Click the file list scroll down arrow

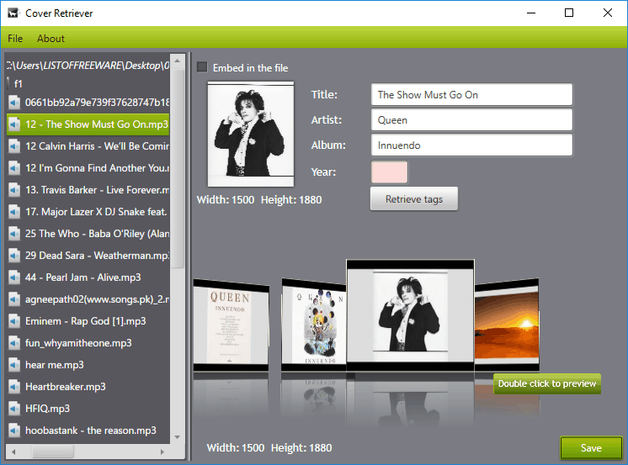coord(178,437)
